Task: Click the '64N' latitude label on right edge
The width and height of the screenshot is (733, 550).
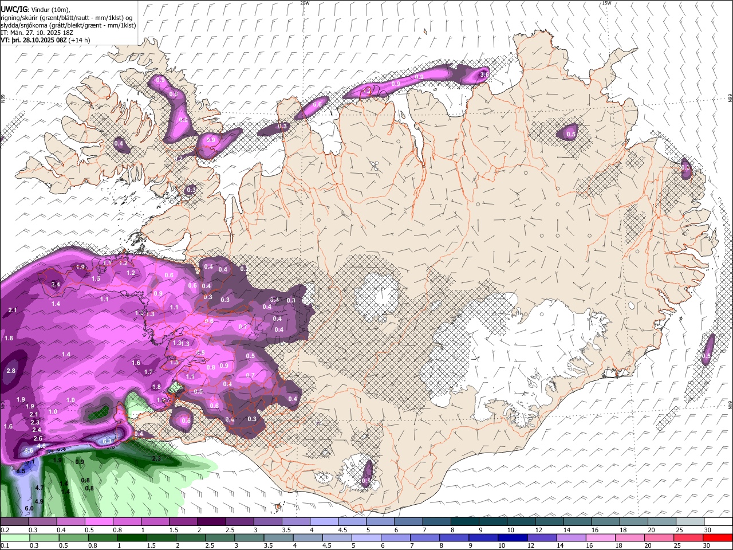Action: (730, 404)
